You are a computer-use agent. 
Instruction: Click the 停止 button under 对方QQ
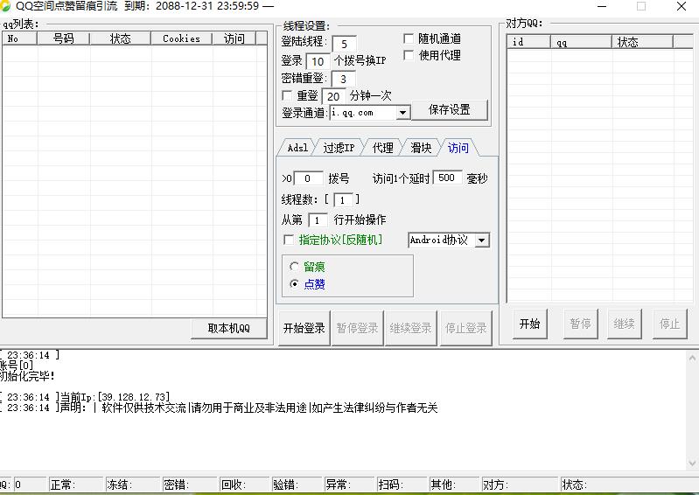pos(669,324)
